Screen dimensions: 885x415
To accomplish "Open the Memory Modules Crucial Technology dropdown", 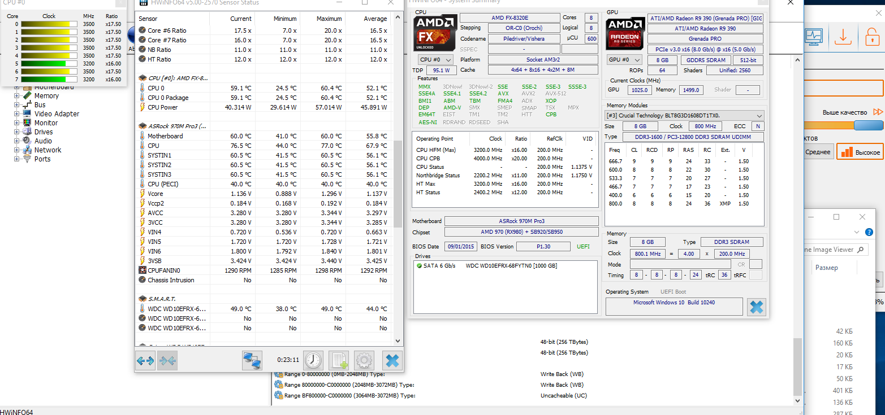I will pos(685,115).
